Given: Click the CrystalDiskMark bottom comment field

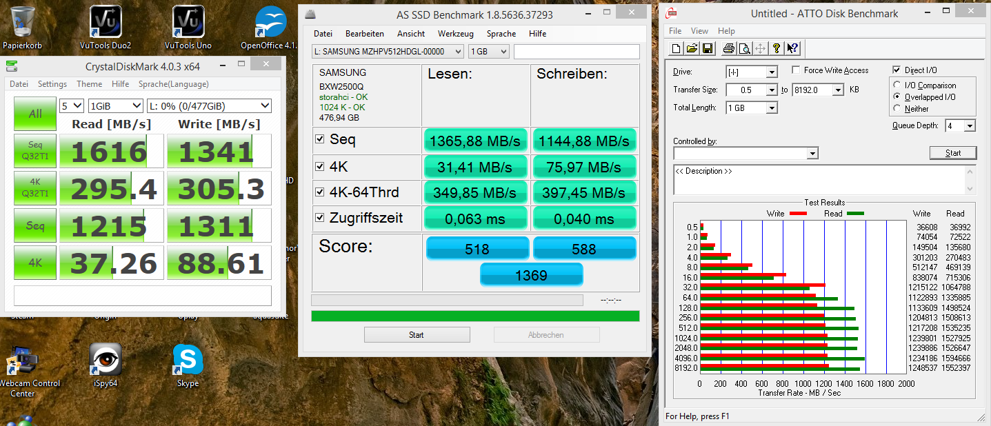Looking at the screenshot, I should tap(142, 295).
